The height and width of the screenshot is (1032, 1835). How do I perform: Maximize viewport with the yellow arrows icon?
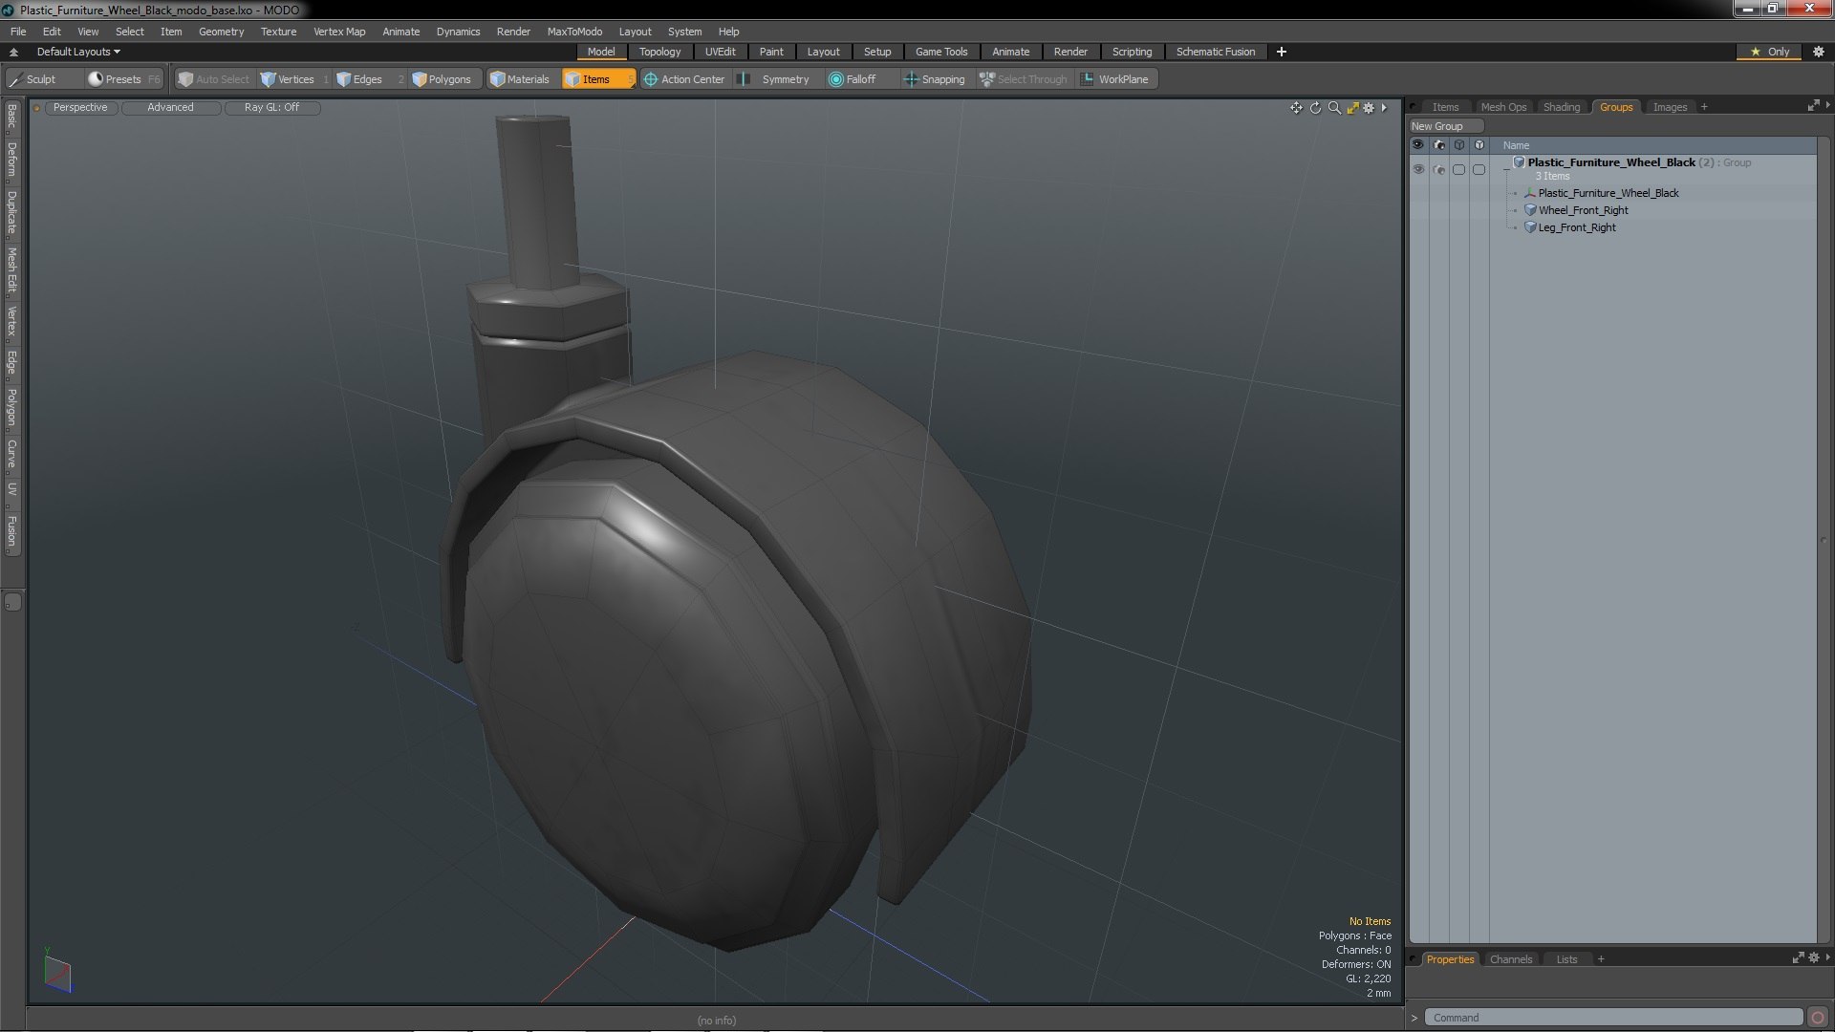tap(1352, 108)
